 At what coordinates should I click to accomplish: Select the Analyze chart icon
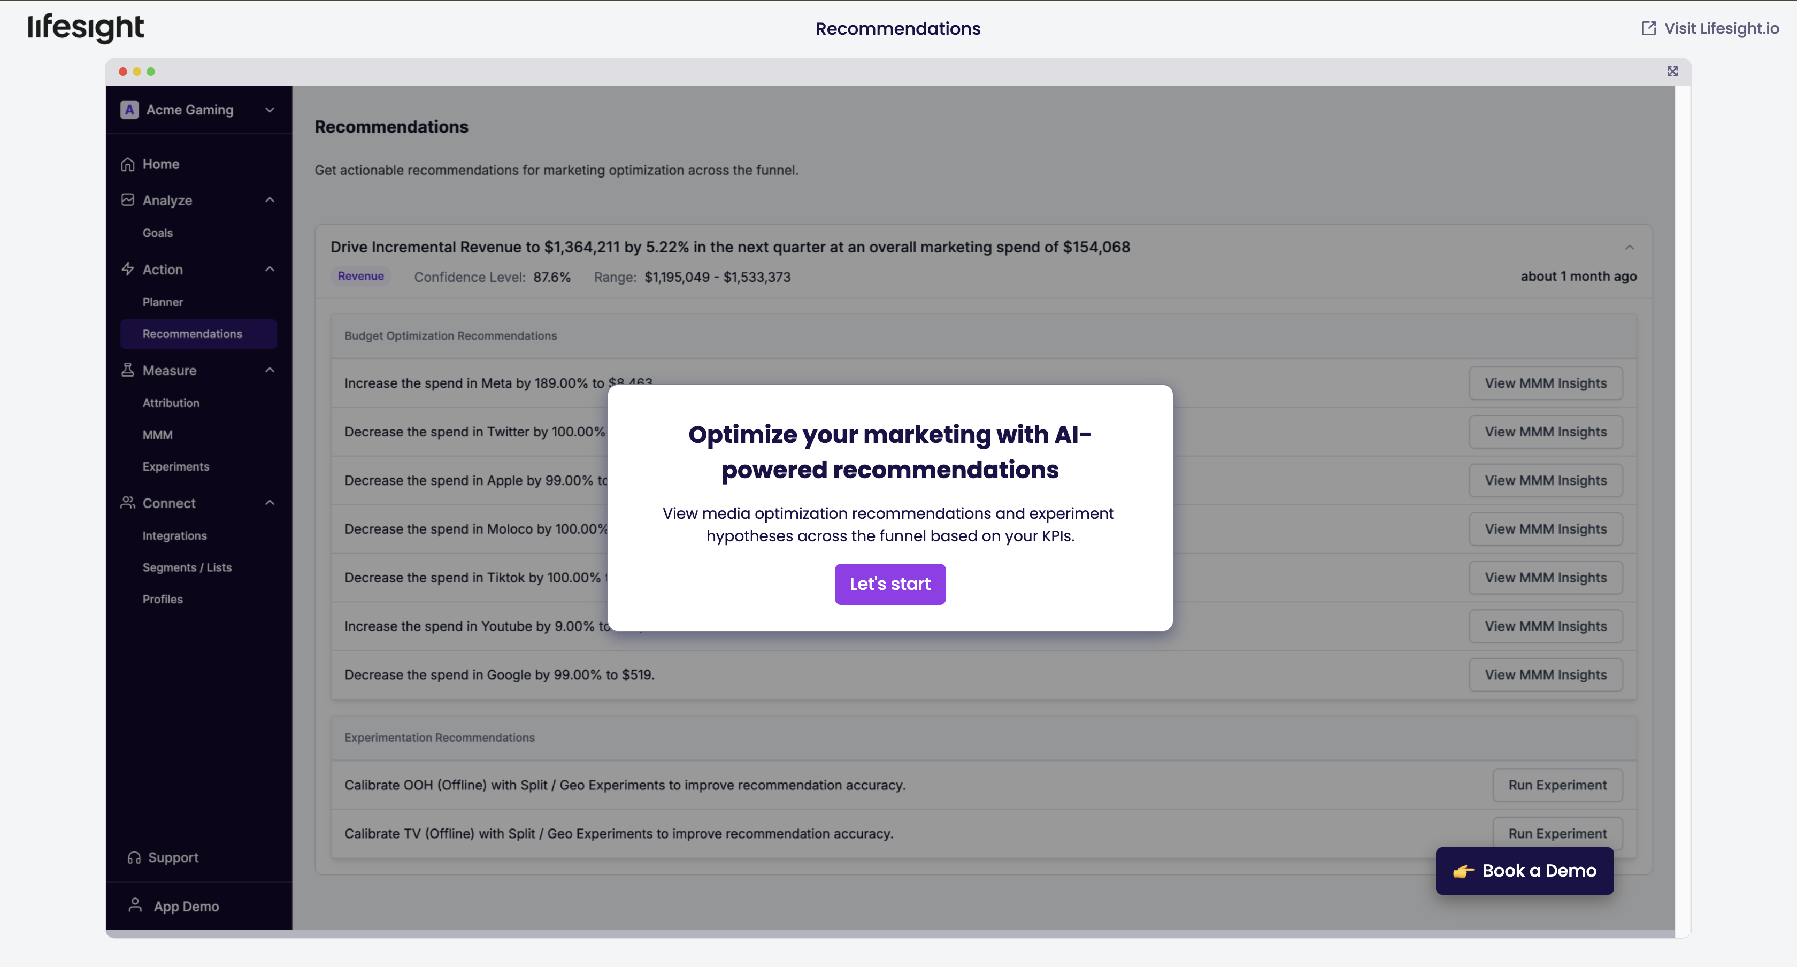tap(128, 200)
